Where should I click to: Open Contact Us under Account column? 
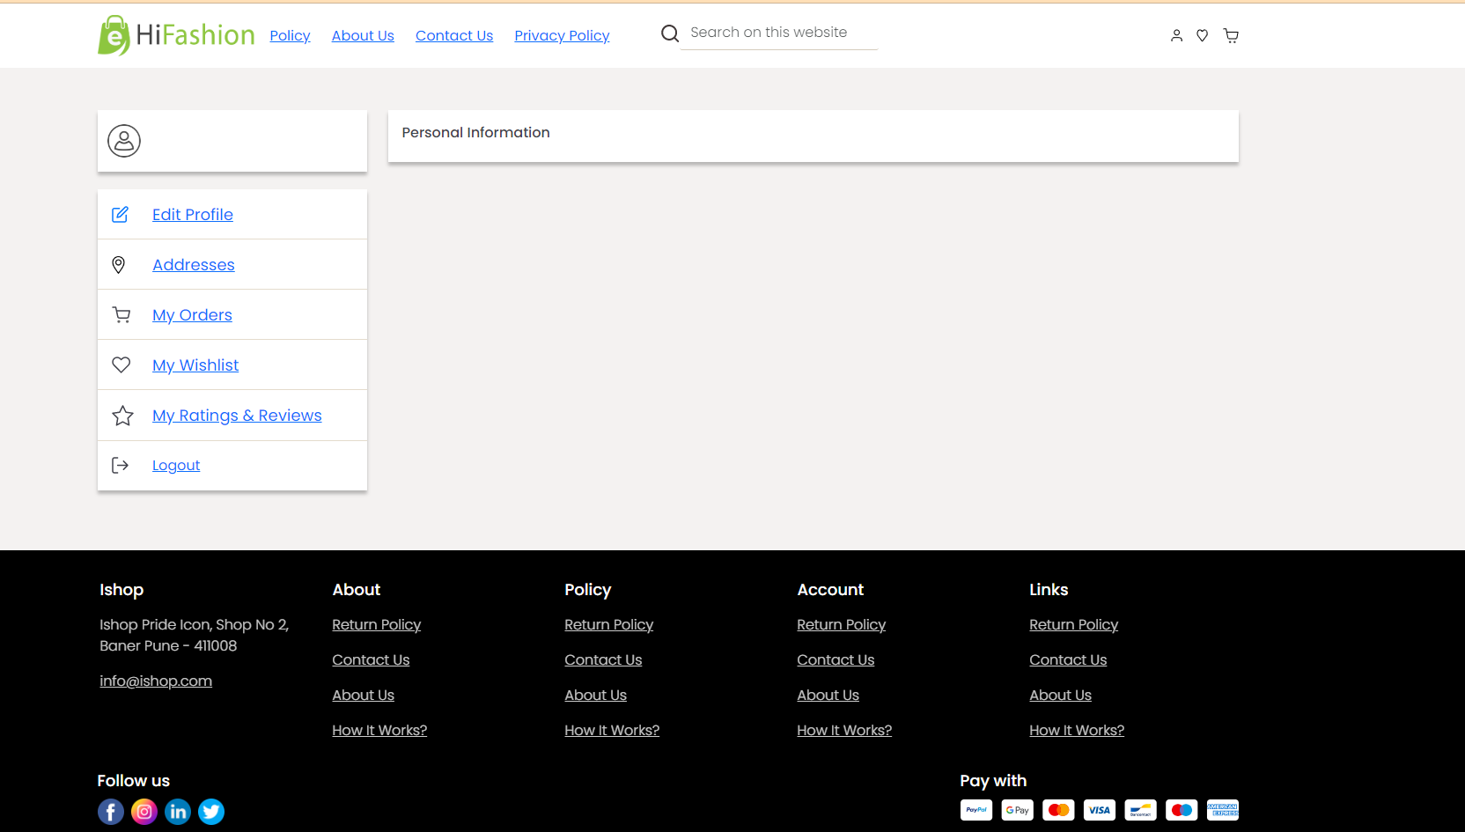point(836,659)
